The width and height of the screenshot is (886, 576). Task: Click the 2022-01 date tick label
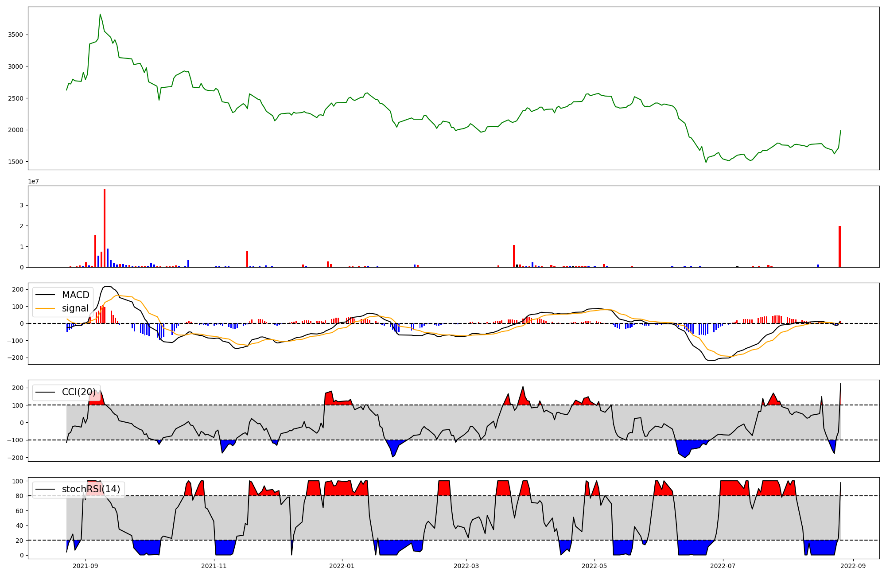[342, 566]
